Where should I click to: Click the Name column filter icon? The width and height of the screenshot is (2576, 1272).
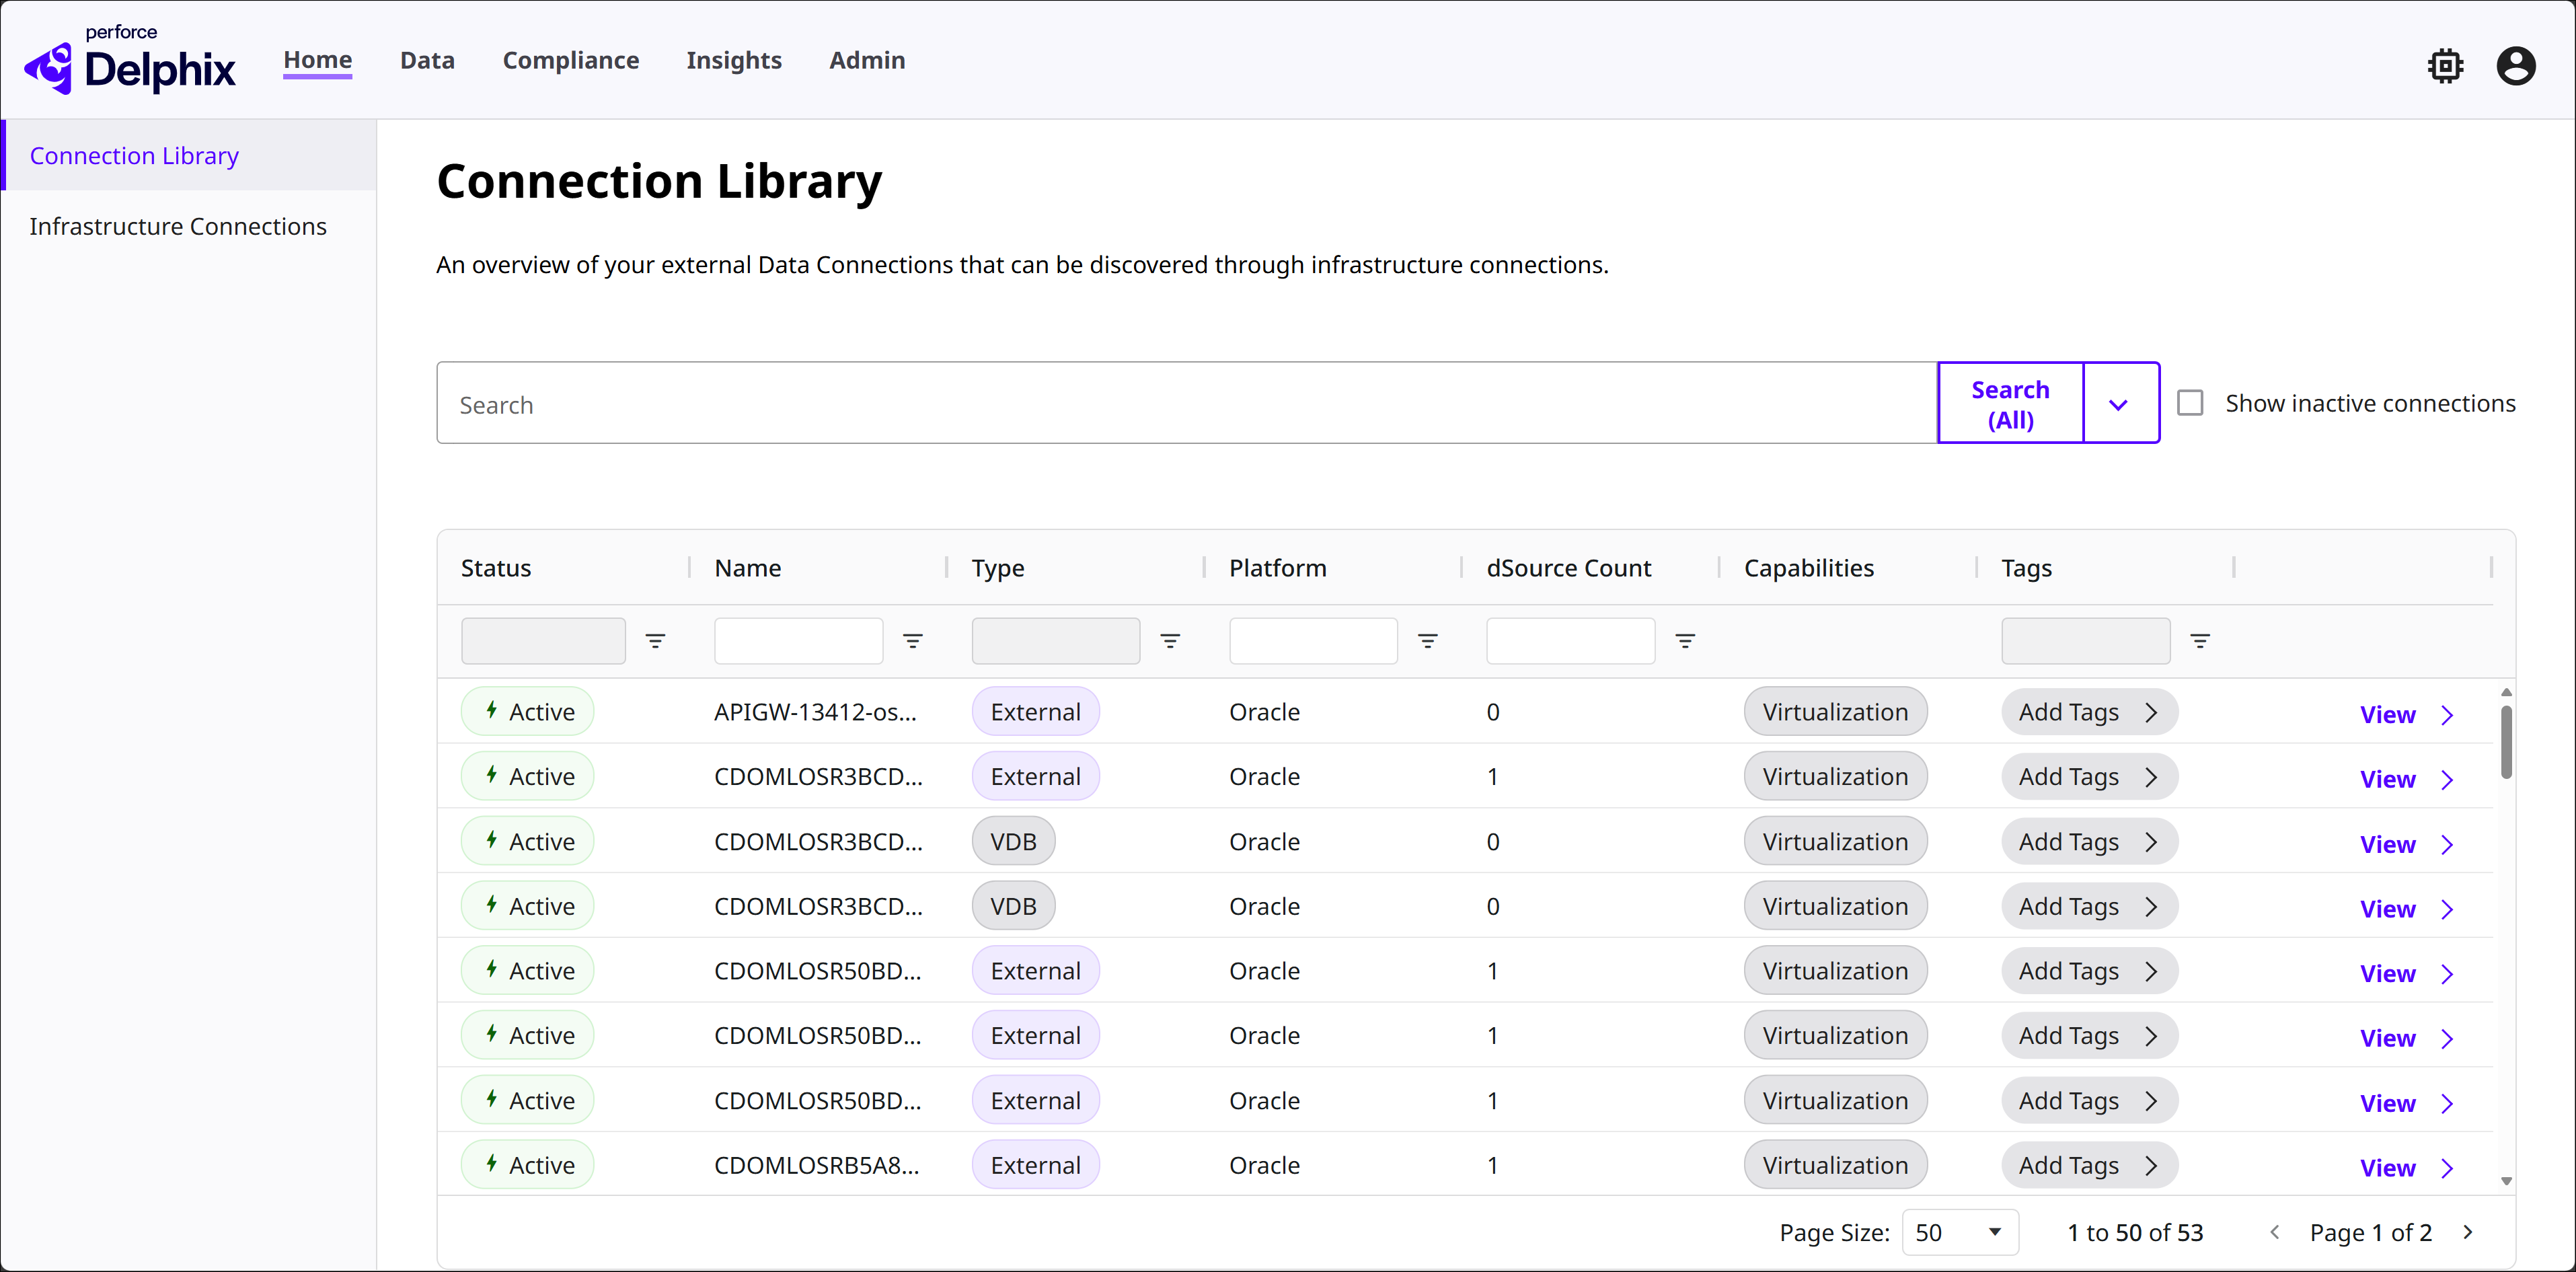coord(913,641)
